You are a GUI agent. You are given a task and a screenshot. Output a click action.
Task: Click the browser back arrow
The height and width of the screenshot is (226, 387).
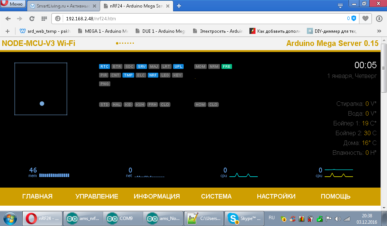(x=8, y=18)
